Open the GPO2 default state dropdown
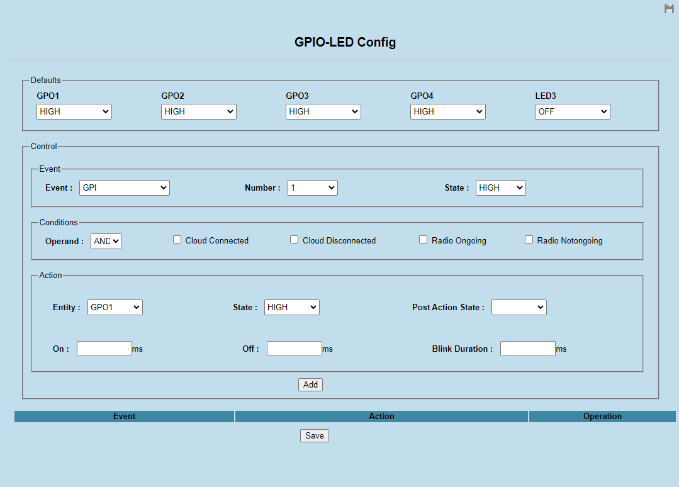 click(x=198, y=111)
